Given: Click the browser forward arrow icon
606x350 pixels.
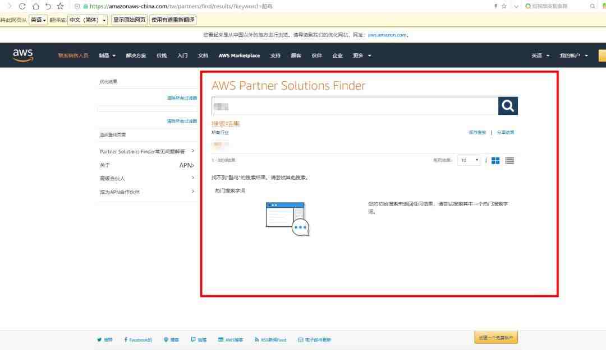Looking at the screenshot, I should pyautogui.click(x=10, y=6).
